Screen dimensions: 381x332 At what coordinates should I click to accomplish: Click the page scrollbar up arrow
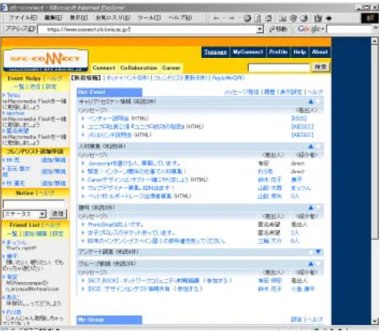pyautogui.click(x=375, y=41)
